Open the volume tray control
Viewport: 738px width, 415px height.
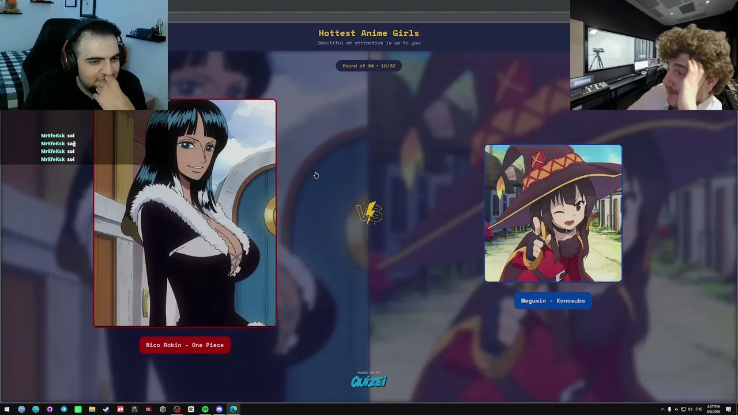coord(690,409)
